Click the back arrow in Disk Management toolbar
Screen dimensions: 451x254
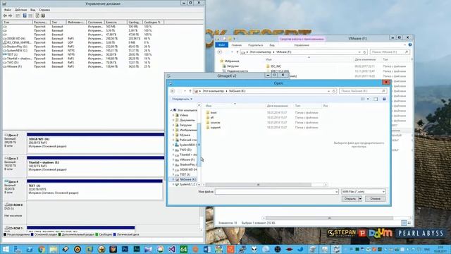5,16
